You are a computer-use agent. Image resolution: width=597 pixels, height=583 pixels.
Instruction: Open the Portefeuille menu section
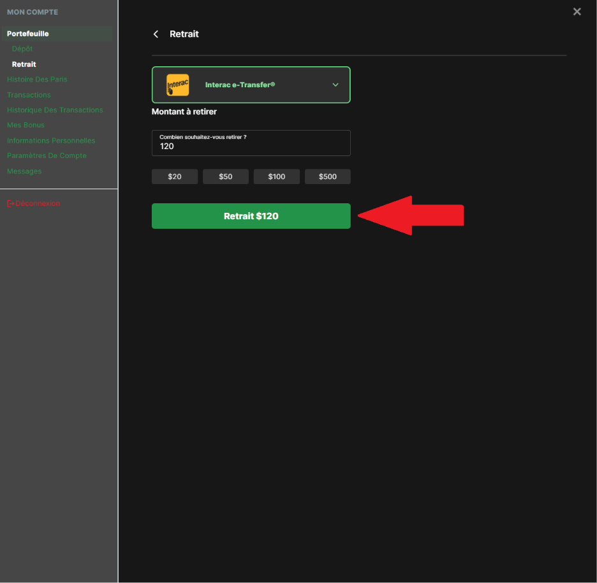(x=28, y=34)
